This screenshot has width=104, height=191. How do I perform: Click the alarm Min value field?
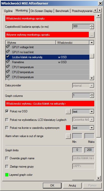77,136
